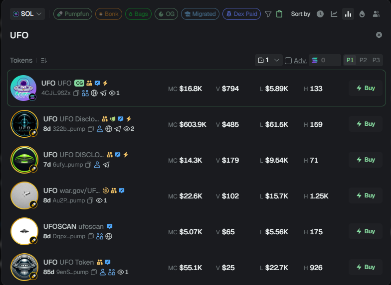This screenshot has width=391, height=285.
Task: Click the holders value 1.25K
Action: (319, 196)
